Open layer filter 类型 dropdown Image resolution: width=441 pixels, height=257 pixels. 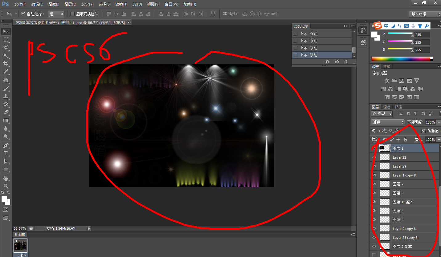coord(382,113)
